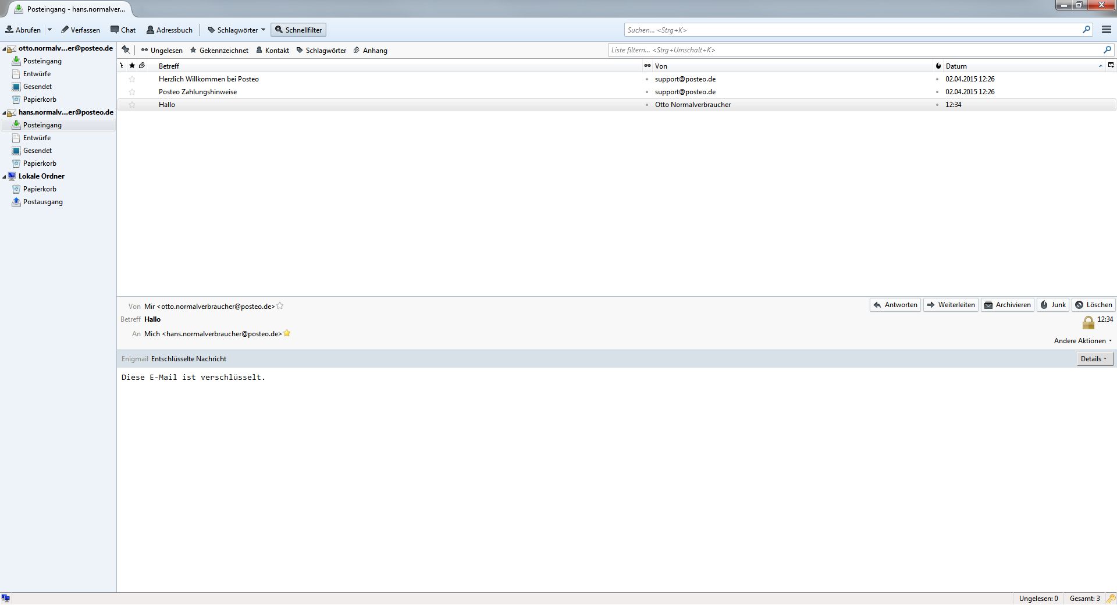Click the Weiterleiten button
Viewport: 1117px width, 605px height.
pyautogui.click(x=951, y=305)
